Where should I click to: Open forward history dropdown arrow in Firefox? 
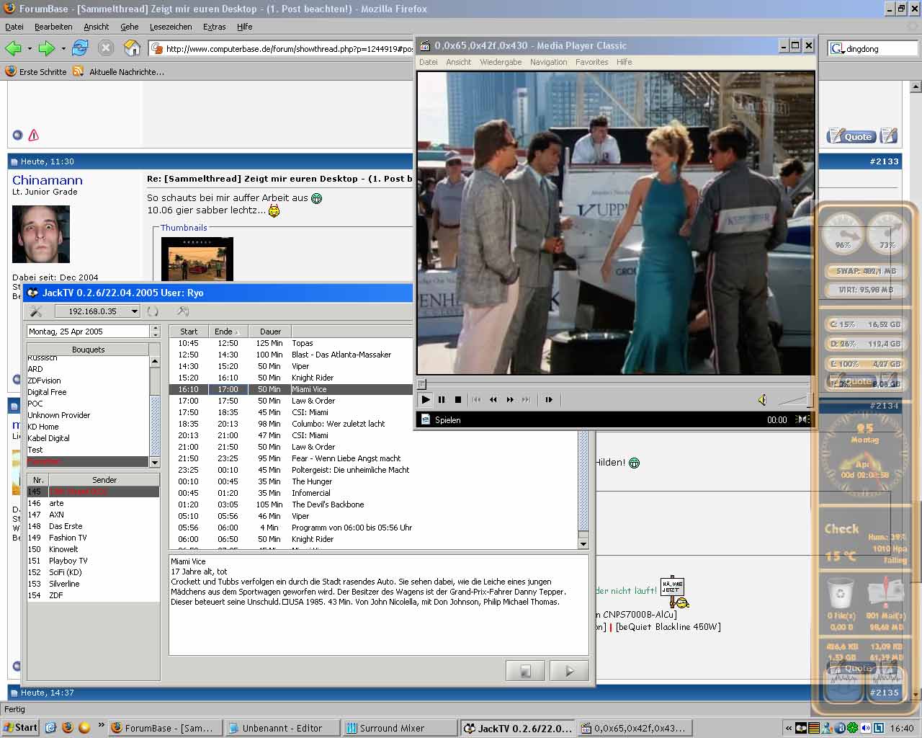[63, 49]
